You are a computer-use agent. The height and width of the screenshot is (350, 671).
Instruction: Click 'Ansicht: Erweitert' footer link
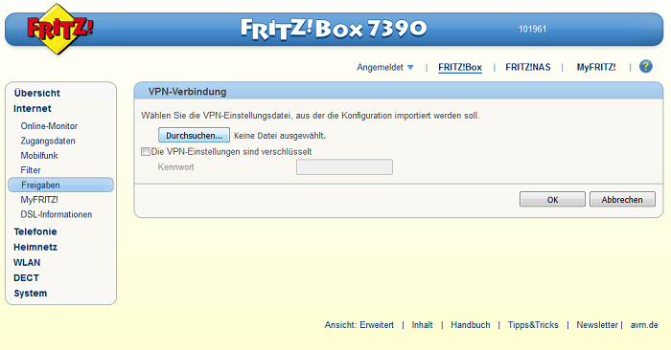(359, 325)
